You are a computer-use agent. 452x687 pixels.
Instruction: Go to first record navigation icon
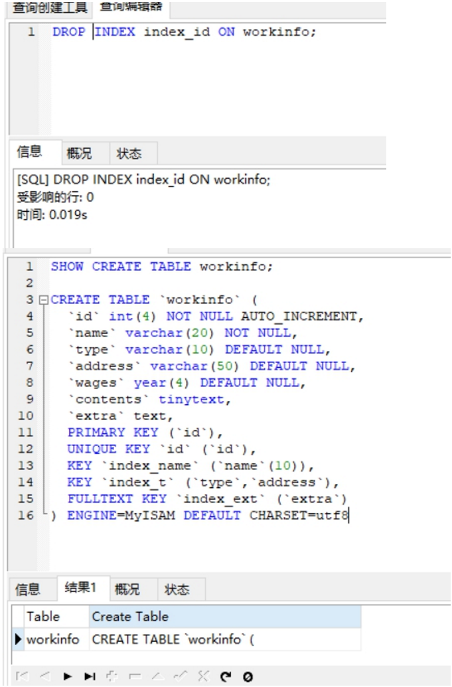[22, 676]
